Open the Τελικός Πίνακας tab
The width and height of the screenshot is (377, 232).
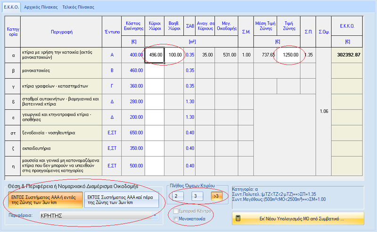(x=78, y=7)
